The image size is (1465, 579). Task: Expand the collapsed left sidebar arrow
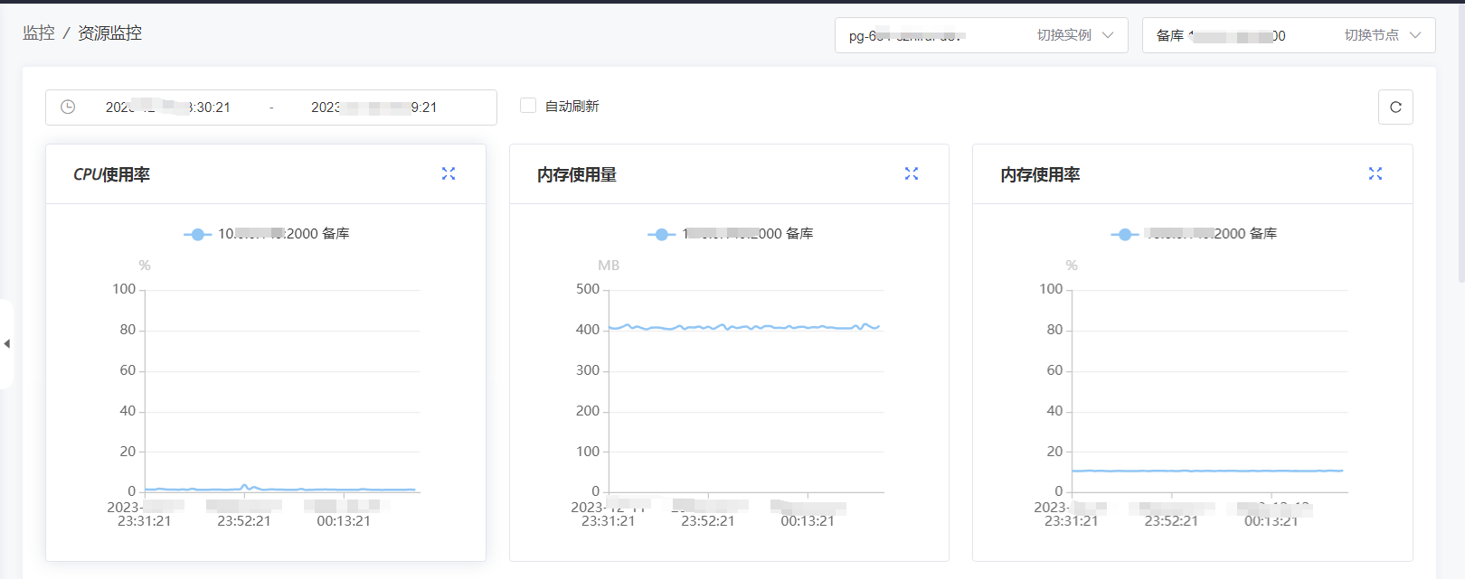(x=6, y=343)
